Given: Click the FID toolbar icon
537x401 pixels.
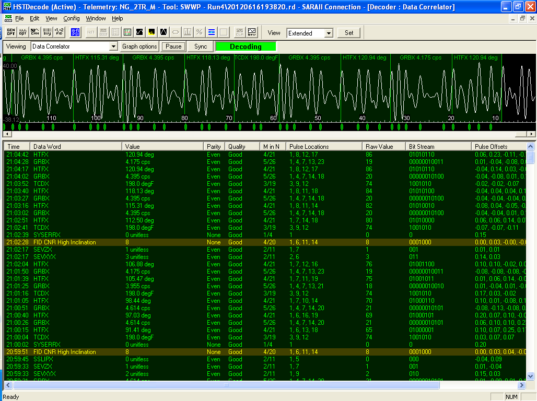Looking at the screenshot, I should (x=60, y=32).
